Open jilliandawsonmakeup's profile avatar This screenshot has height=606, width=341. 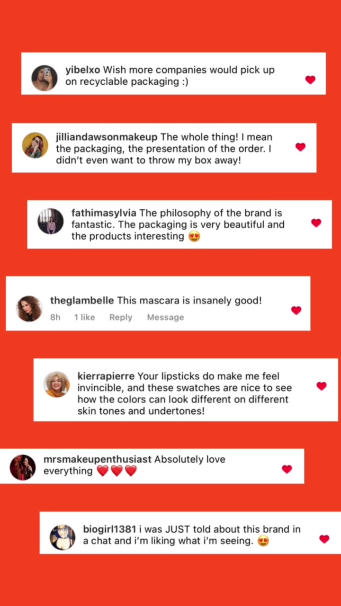click(35, 145)
